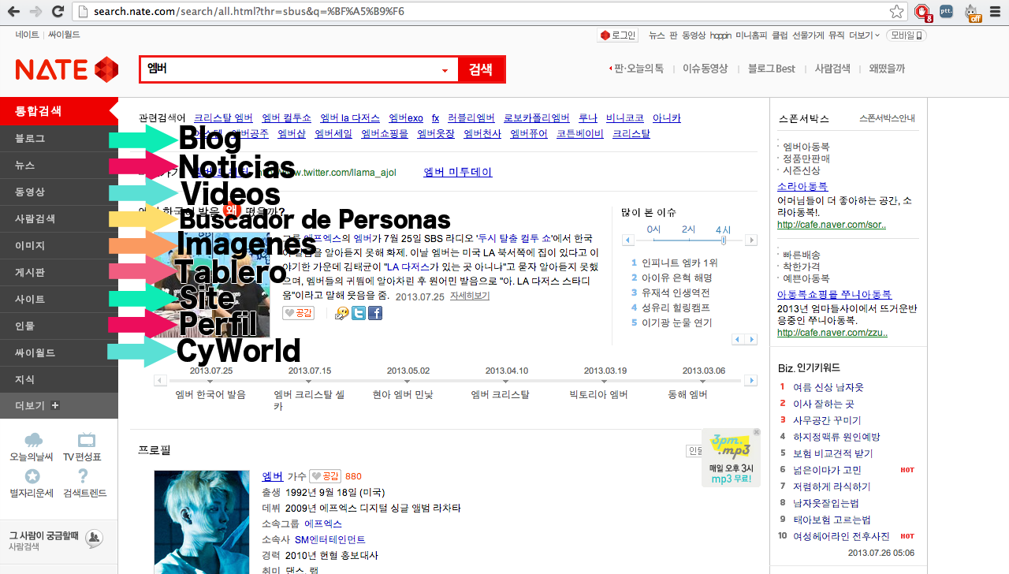Select the 지식 item in the sidebar
The height and width of the screenshot is (574, 1009).
[59, 380]
